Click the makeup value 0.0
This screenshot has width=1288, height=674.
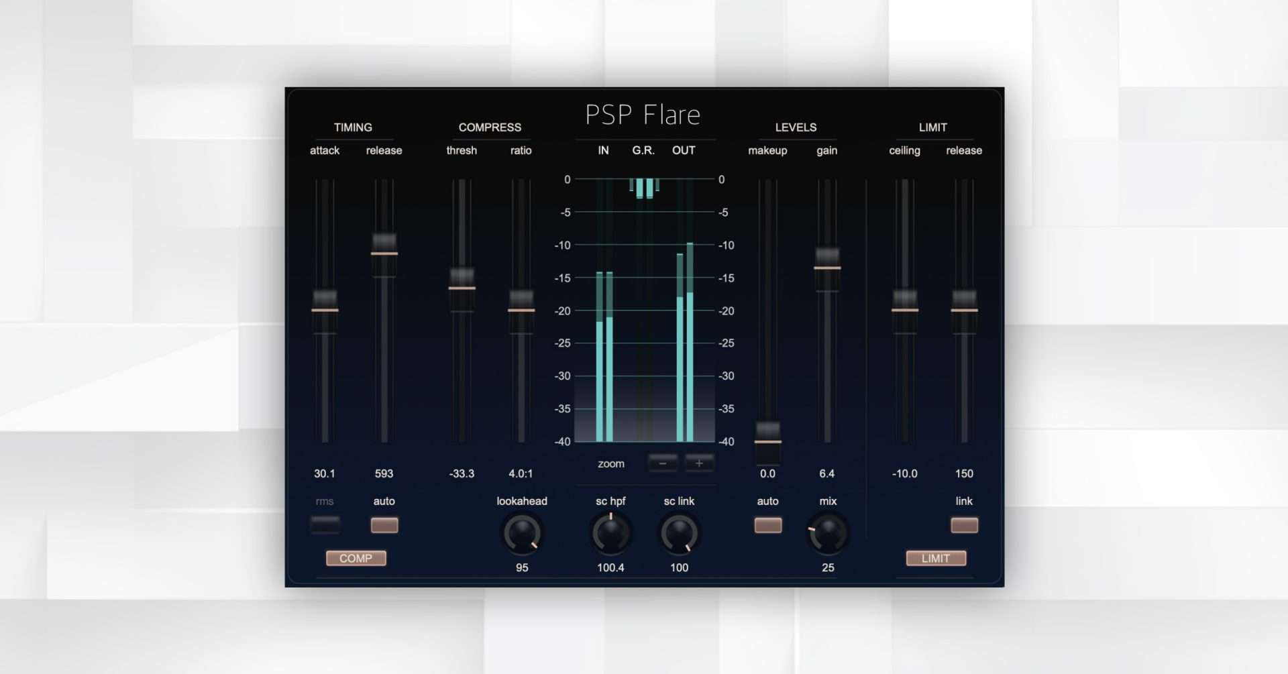click(x=768, y=473)
